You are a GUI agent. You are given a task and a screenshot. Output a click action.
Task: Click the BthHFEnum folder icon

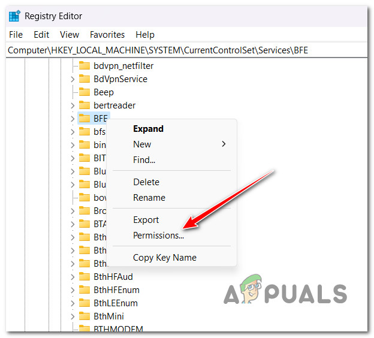coord(84,290)
